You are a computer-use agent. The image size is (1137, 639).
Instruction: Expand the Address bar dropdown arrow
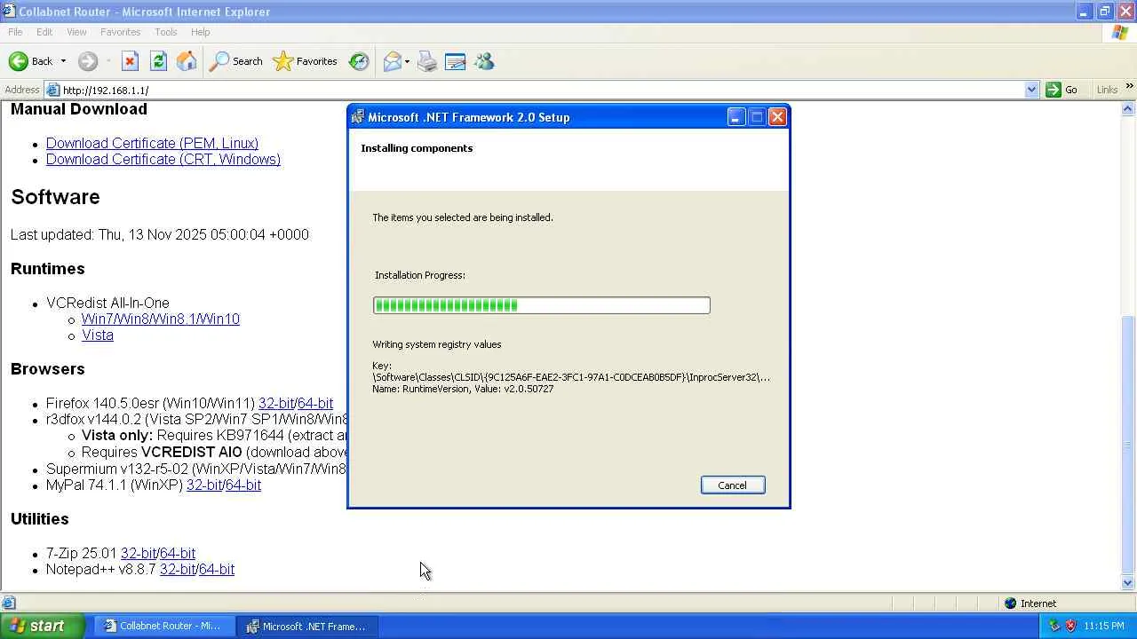[x=1031, y=90]
